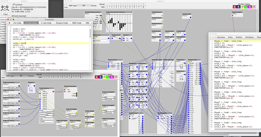Click the Clear button in Axoloti window
The width and height of the screenshot is (261, 137).
(5, 14)
